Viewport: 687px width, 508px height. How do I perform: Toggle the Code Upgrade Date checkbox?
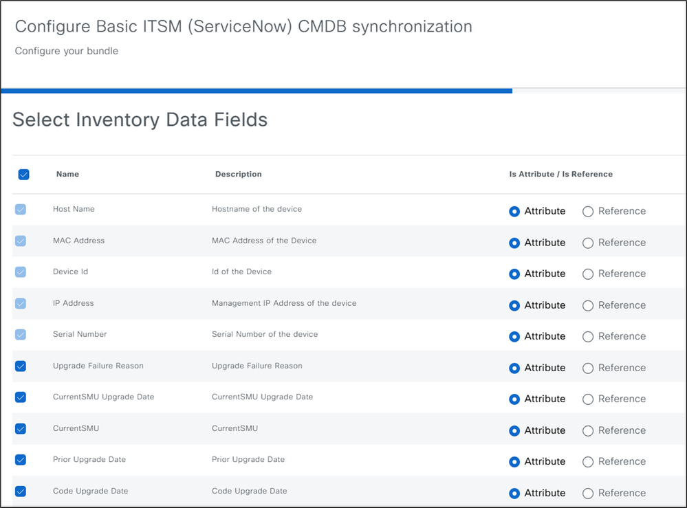(21, 492)
